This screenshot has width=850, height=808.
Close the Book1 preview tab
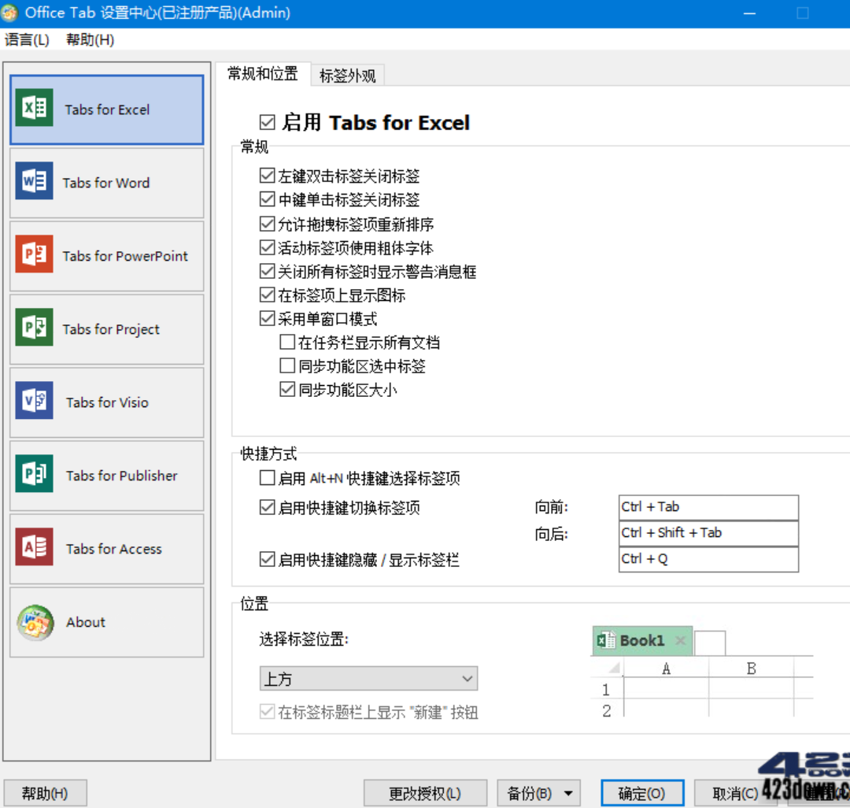680,640
